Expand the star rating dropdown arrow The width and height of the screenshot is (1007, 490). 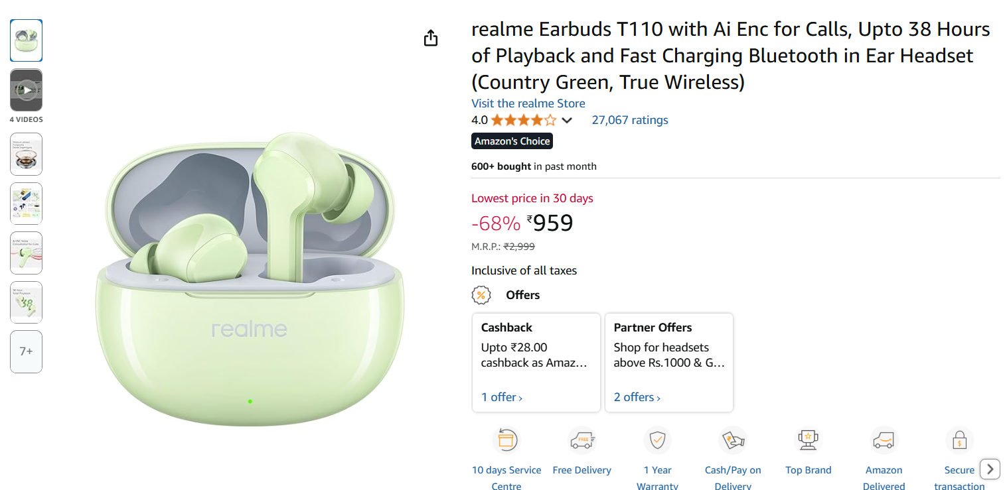567,121
